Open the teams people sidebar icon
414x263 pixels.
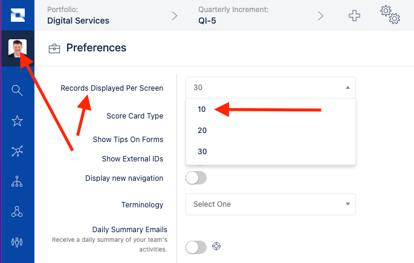(x=17, y=242)
